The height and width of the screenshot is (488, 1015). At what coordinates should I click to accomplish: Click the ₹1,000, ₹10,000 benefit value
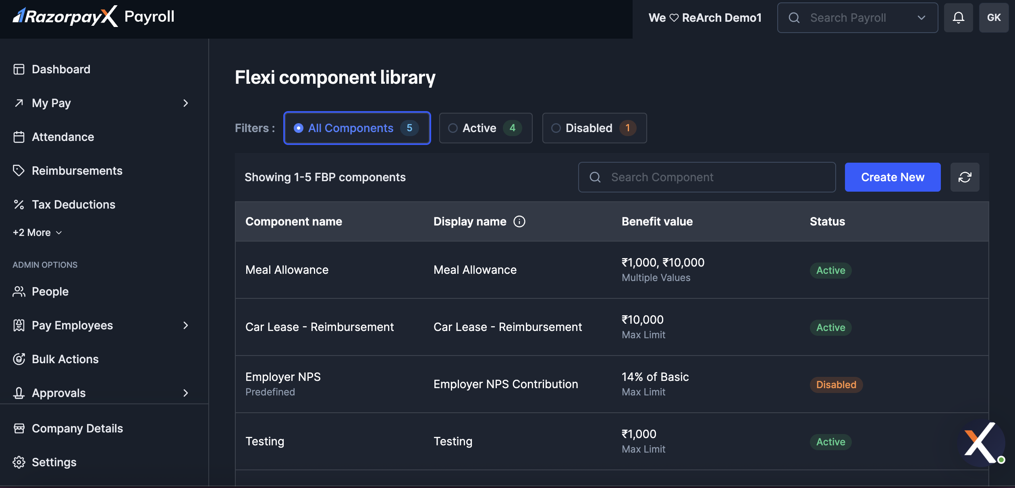[x=663, y=263]
